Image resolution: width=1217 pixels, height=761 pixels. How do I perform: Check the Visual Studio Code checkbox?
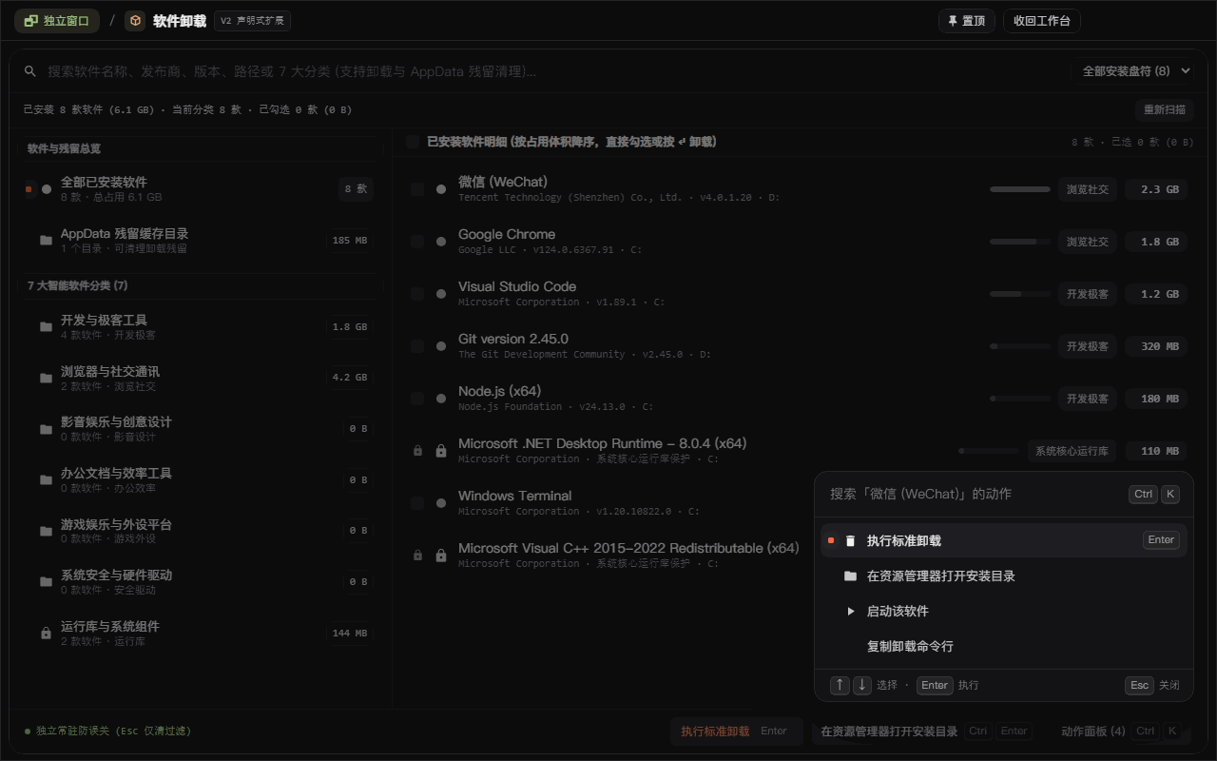417,294
